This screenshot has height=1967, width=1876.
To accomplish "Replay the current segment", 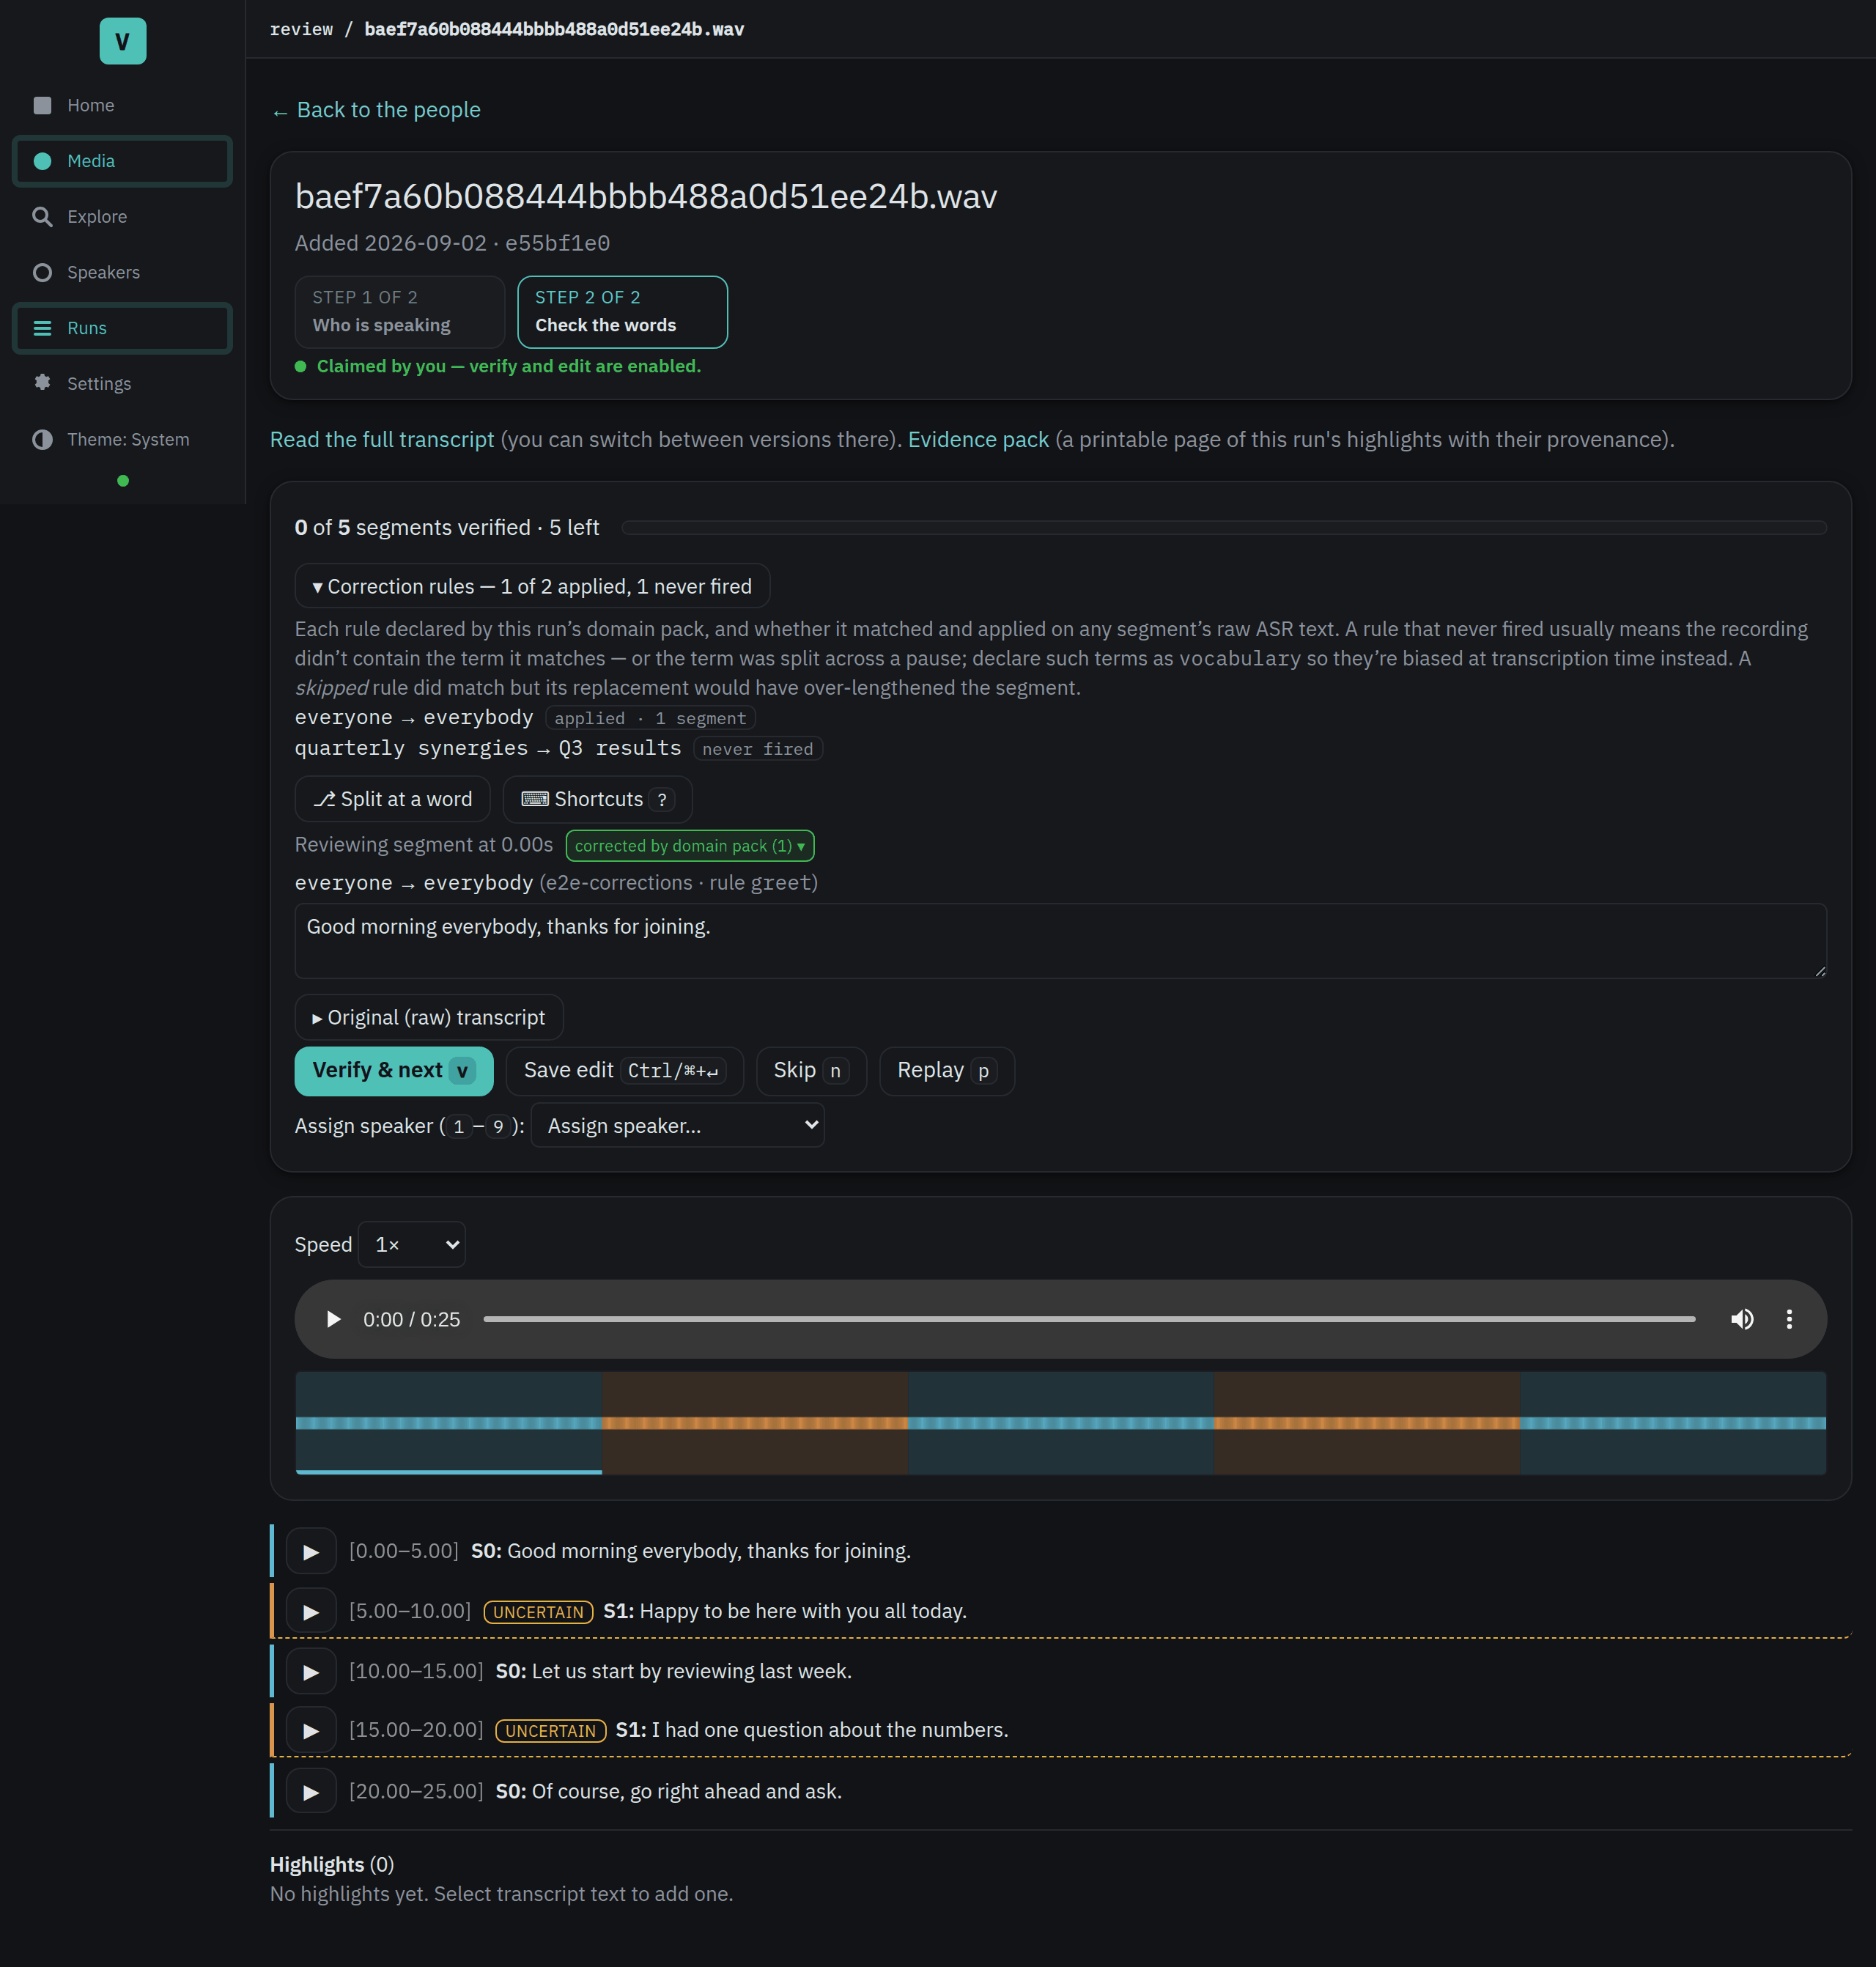I will 946,1071.
